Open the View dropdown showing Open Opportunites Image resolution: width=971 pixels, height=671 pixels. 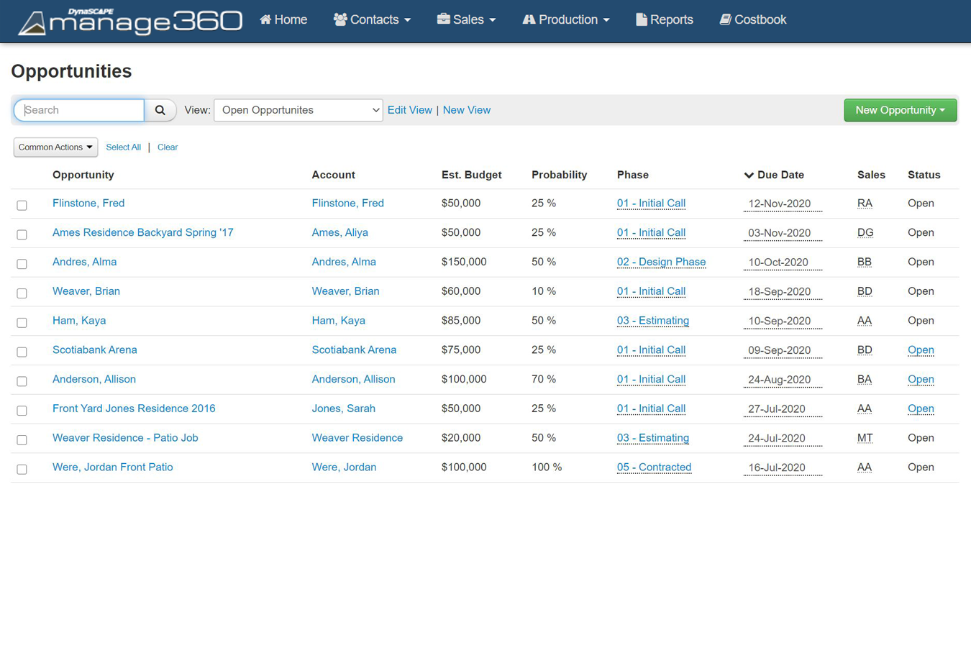click(x=298, y=110)
